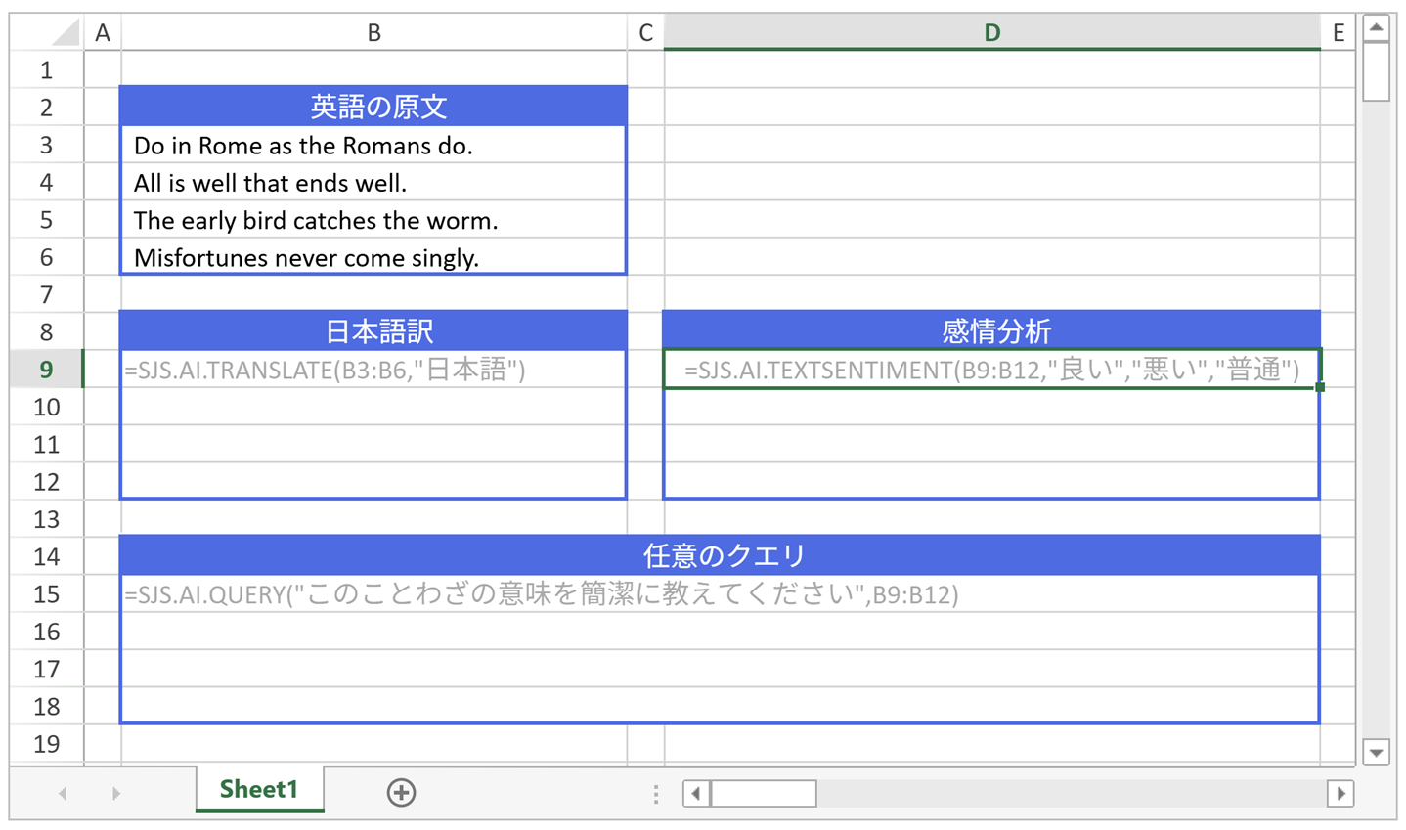The width and height of the screenshot is (1406, 830).
Task: Click the scroll right arrow icon
Action: [x=1340, y=794]
